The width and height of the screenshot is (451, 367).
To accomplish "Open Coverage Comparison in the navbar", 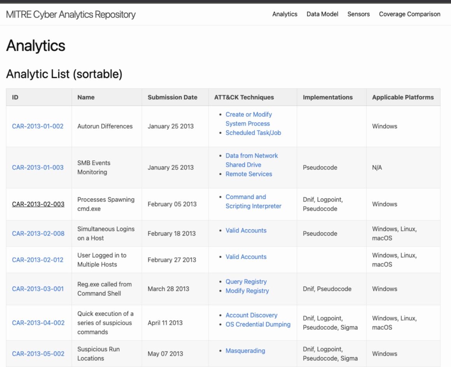I will click(x=409, y=14).
